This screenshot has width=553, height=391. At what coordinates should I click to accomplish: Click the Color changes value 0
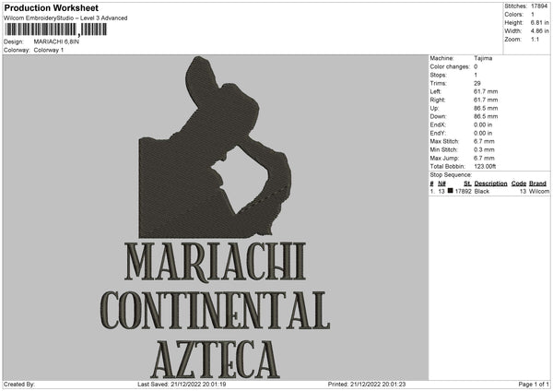[x=476, y=66]
